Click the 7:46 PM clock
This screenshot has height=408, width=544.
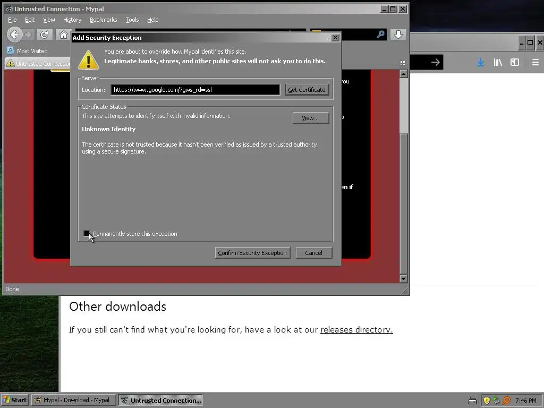(526, 401)
